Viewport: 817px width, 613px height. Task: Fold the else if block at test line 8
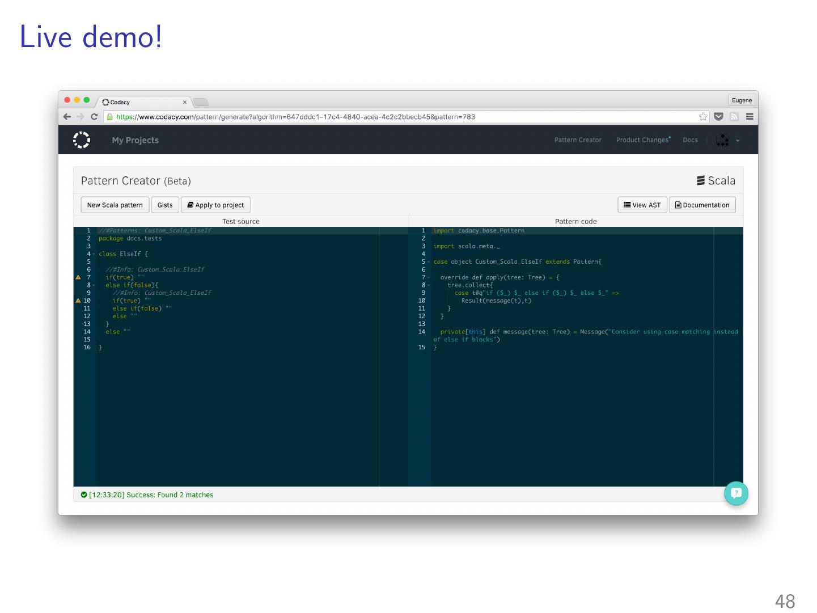point(94,285)
